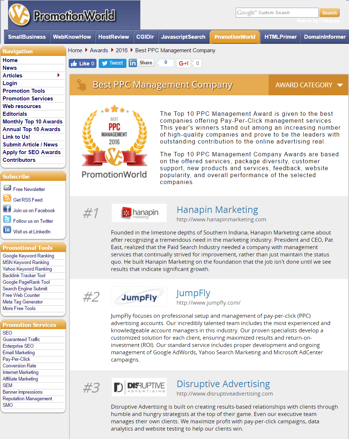The image size is (349, 439).
Task: Open the HTMLPrimer tab
Action: pyautogui.click(x=281, y=37)
